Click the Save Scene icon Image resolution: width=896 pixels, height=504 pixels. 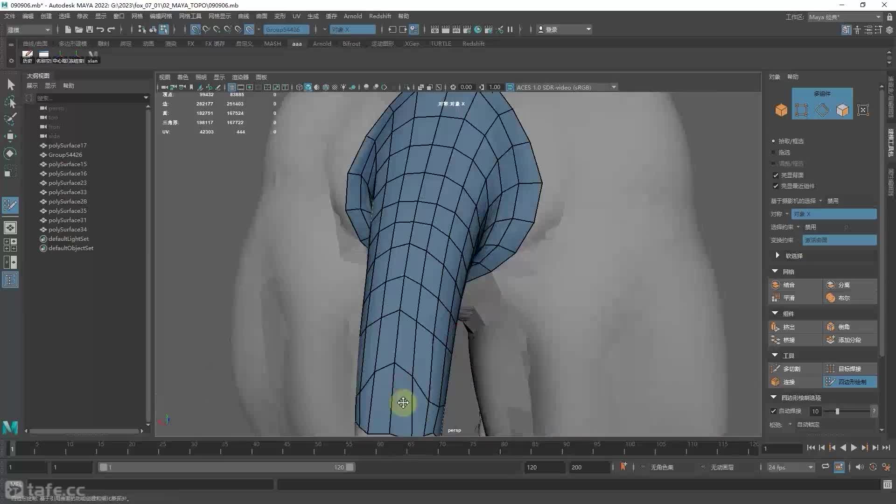[x=90, y=29]
